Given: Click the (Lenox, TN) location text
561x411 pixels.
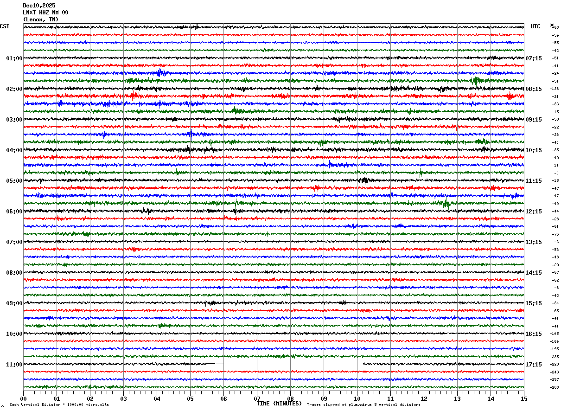Looking at the screenshot, I should pyautogui.click(x=41, y=19).
